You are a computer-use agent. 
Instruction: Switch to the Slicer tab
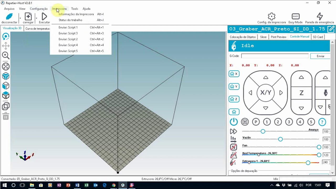[263, 37]
